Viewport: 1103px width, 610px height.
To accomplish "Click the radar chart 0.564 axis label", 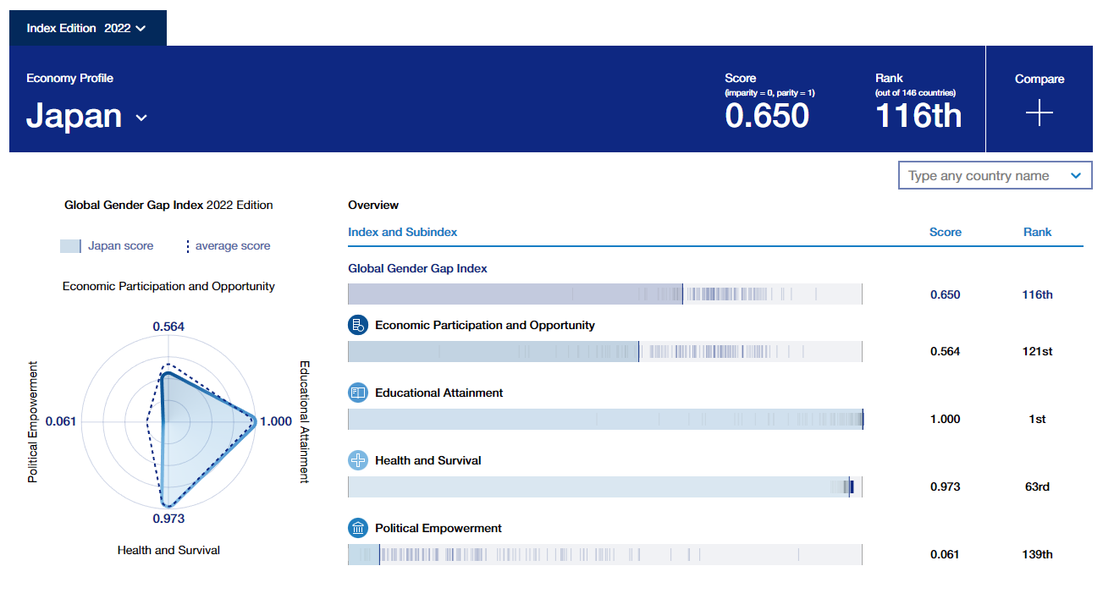I will click(168, 327).
